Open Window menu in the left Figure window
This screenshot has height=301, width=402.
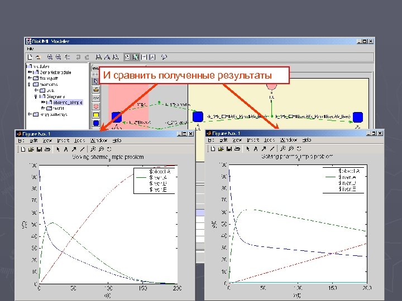pos(98,140)
